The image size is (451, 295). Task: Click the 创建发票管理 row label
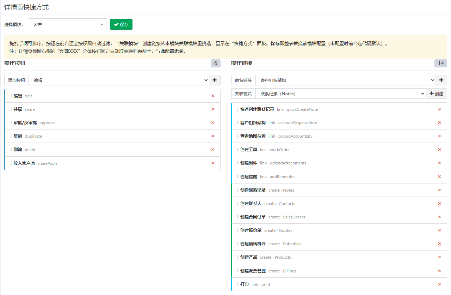click(253, 271)
